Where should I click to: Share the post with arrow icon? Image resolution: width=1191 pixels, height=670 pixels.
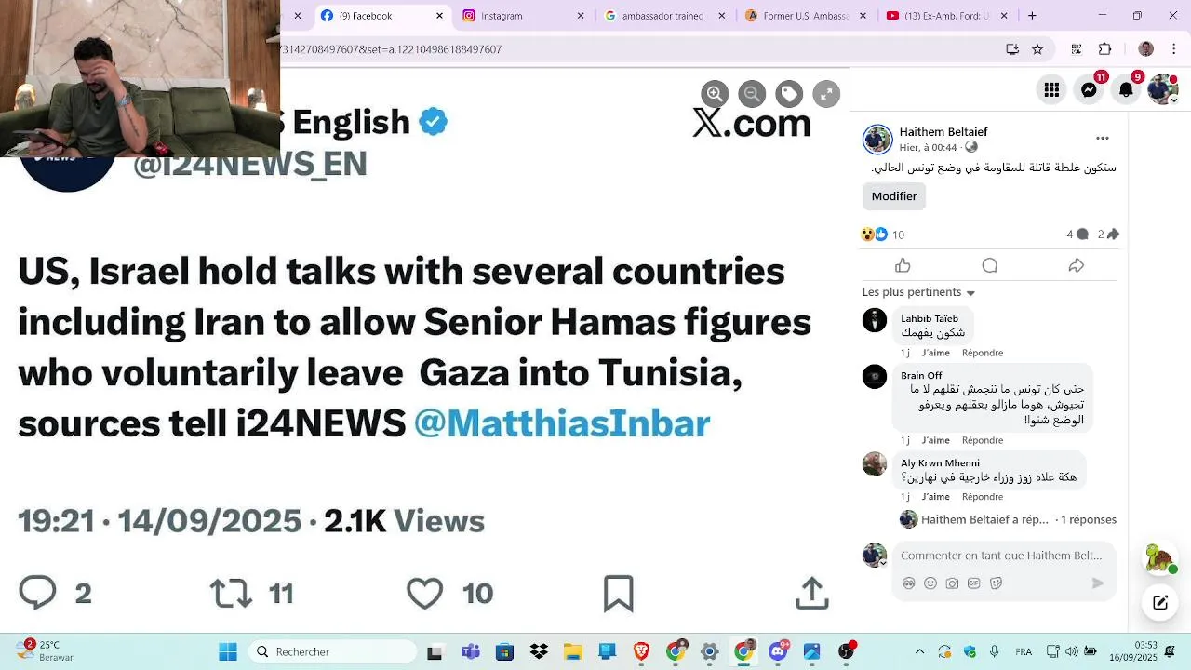[1077, 266]
